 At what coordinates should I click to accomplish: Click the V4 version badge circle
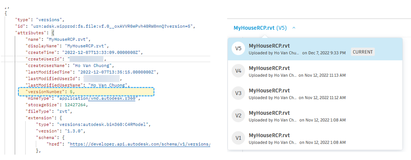[238, 71]
